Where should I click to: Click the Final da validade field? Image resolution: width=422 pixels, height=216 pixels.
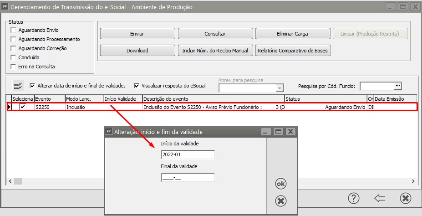coord(188,177)
